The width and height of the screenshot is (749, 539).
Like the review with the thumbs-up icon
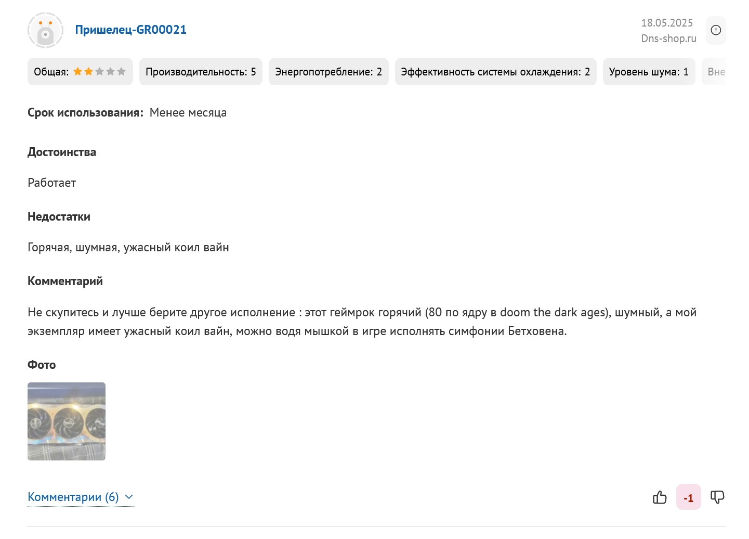pyautogui.click(x=660, y=497)
